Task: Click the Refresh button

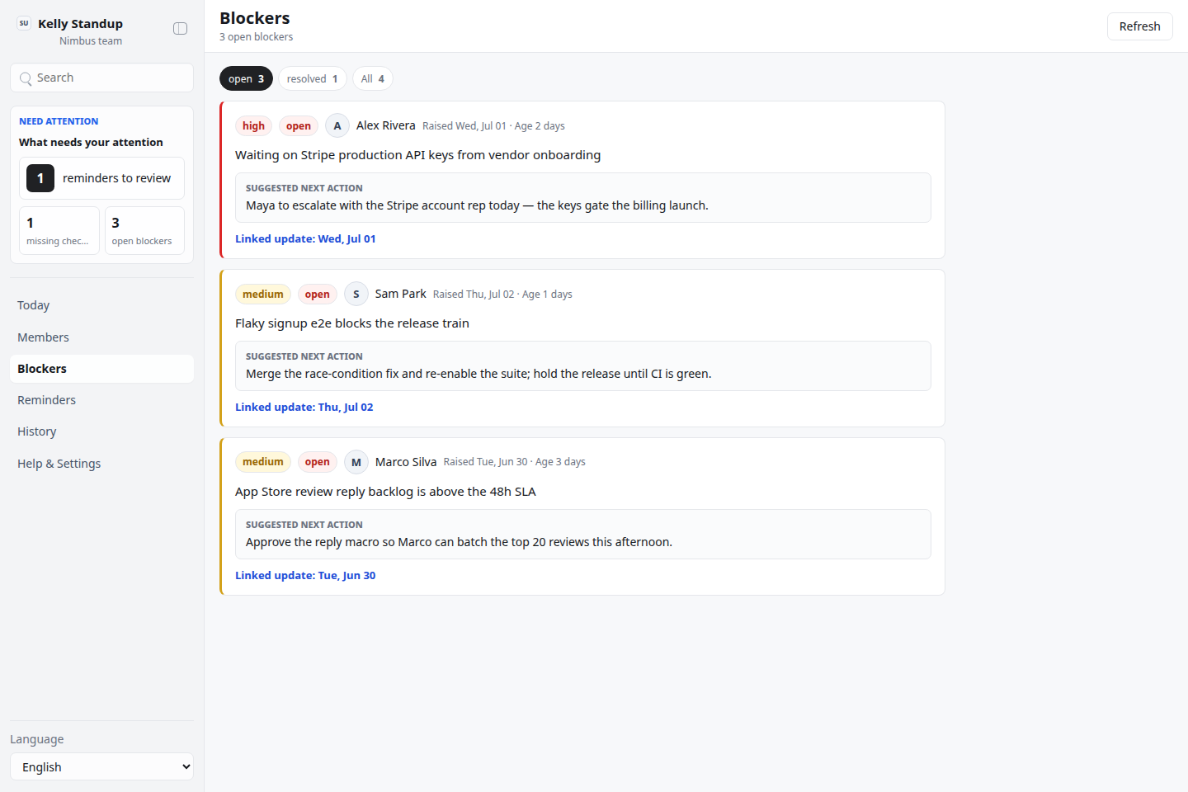Action: click(x=1140, y=26)
